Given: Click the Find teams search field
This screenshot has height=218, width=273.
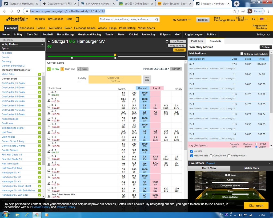Looking at the screenshot, I should point(127,19).
